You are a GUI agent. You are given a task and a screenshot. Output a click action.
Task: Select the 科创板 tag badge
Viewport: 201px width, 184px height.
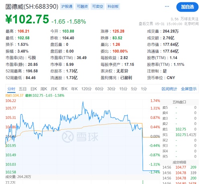coord(113,6)
